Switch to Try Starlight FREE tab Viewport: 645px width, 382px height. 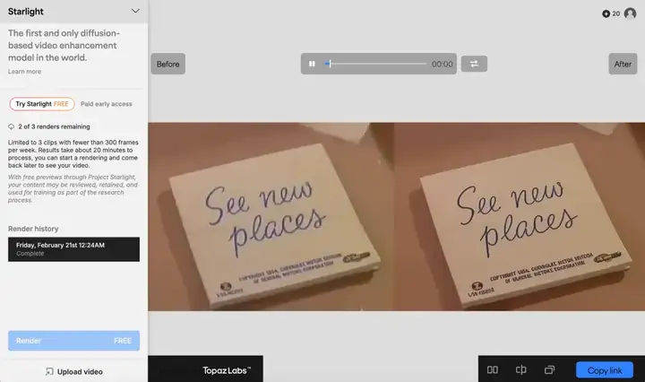[42, 104]
